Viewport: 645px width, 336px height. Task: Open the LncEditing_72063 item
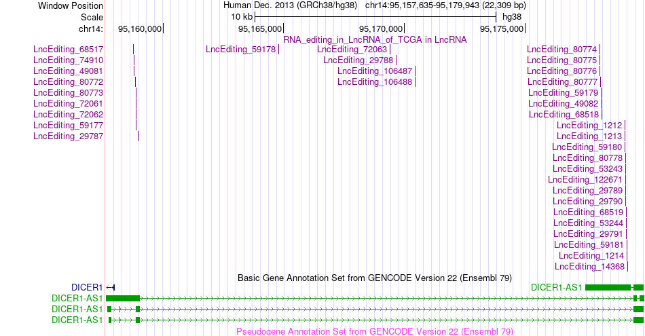352,50
